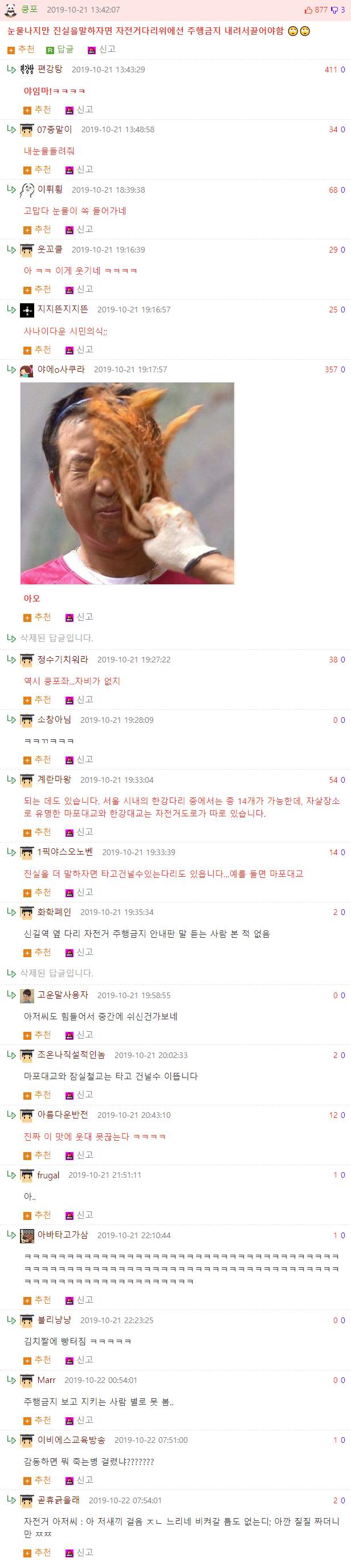The image size is (351, 1562).
Task: Click the thumbs-down icon showing 3
Action: click(334, 10)
